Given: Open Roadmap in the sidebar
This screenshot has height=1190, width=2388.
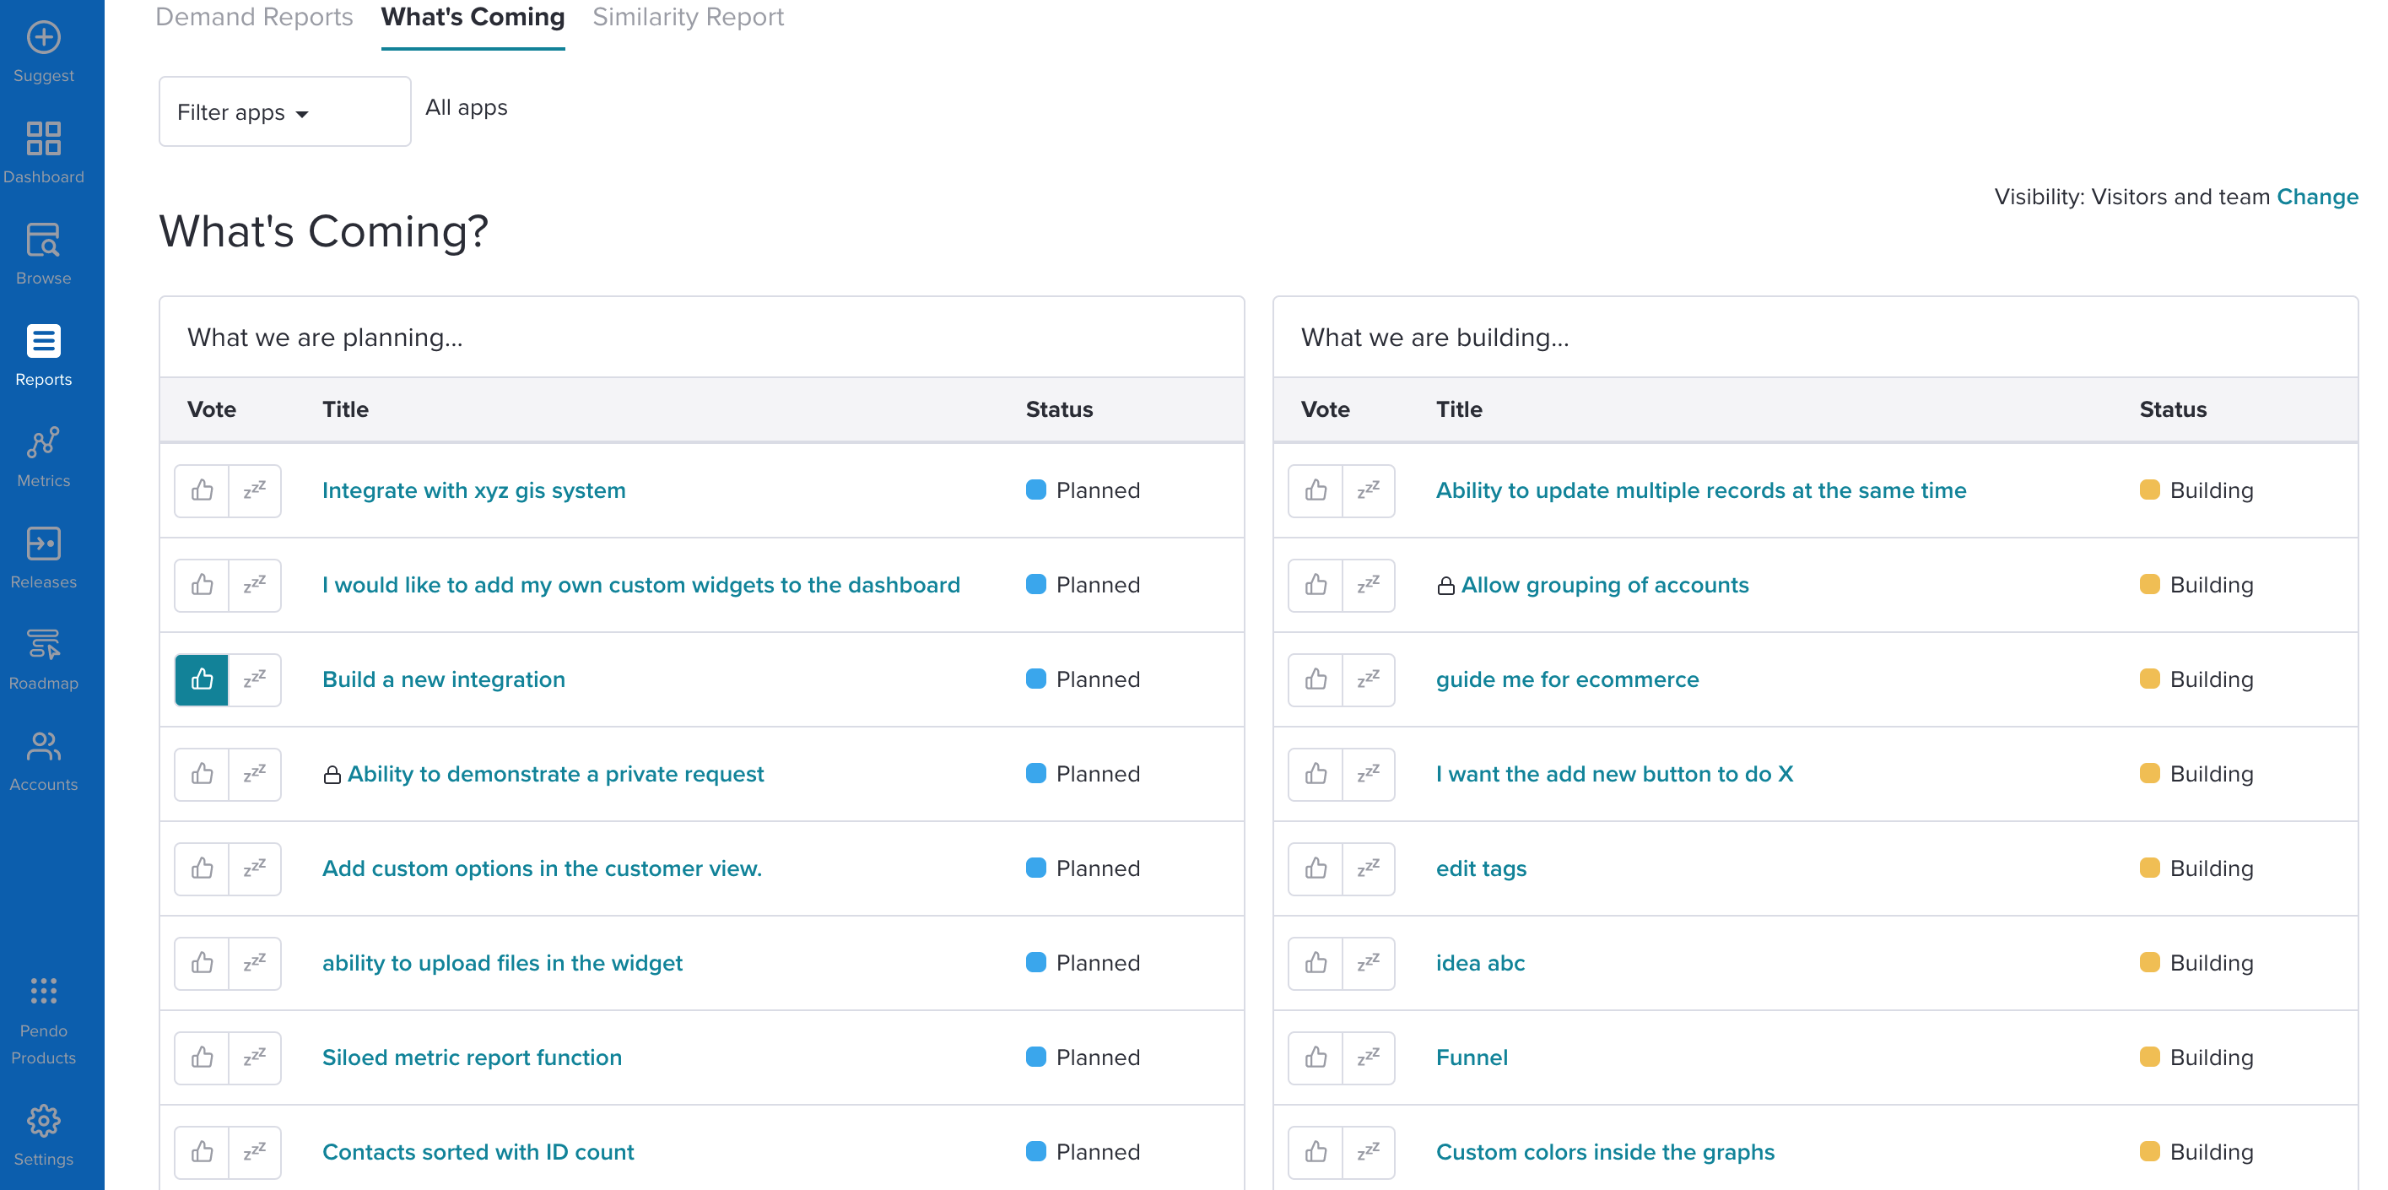Looking at the screenshot, I should coord(44,658).
